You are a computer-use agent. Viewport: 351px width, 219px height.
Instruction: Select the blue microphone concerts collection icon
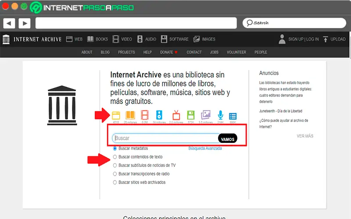[221, 115]
